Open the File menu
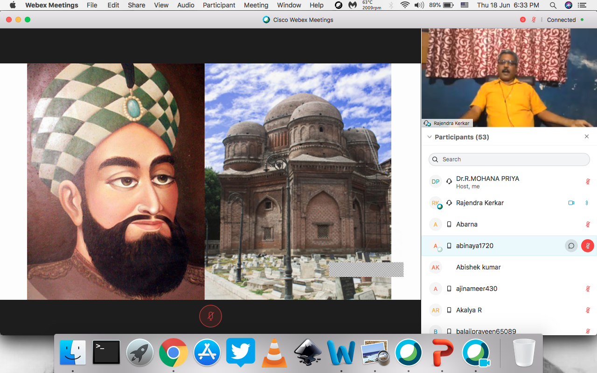 [92, 5]
